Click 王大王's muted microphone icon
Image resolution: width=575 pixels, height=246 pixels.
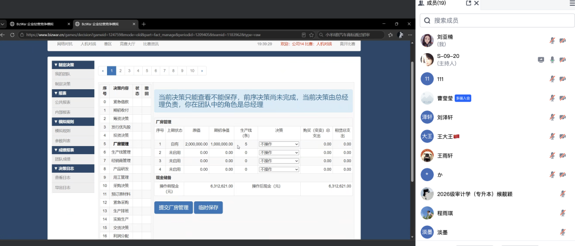[x=552, y=136]
